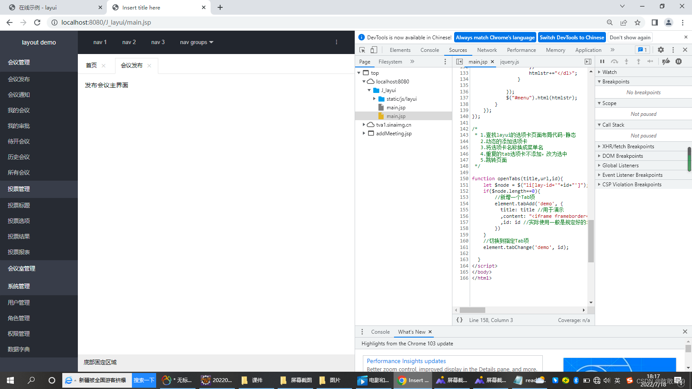Click the share page icon in address bar
The image size is (692, 389).
click(624, 22)
